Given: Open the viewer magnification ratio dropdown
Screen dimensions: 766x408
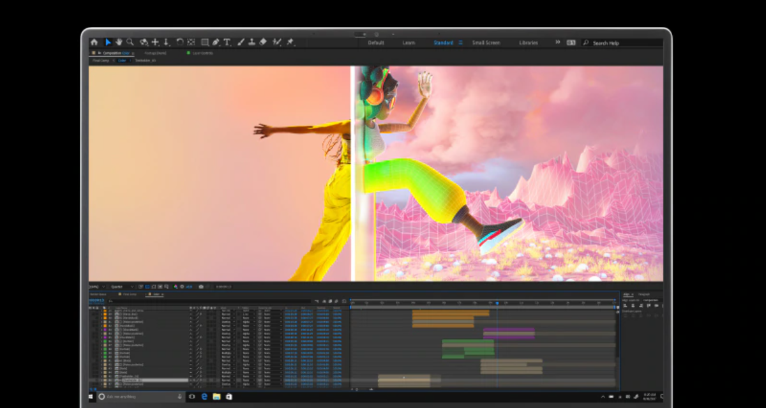Looking at the screenshot, I should (x=97, y=287).
